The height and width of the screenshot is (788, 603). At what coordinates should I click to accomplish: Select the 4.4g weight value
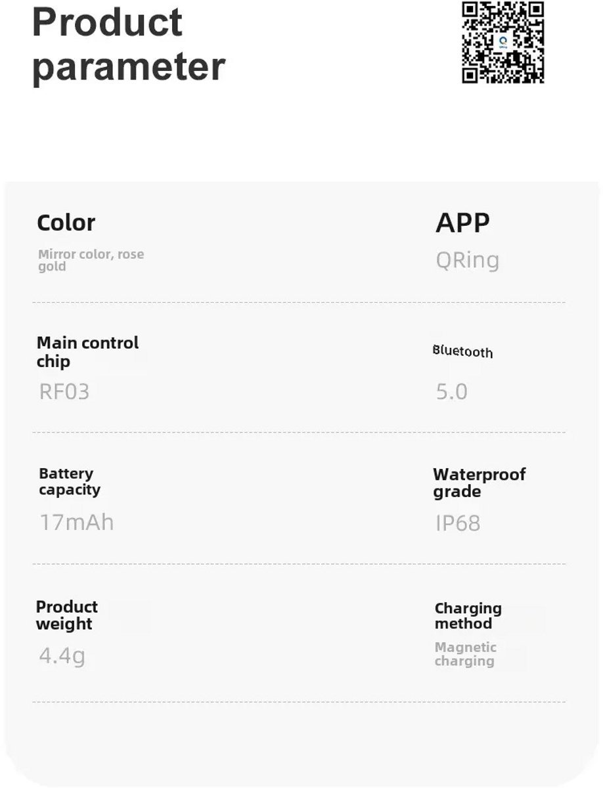click(x=62, y=655)
